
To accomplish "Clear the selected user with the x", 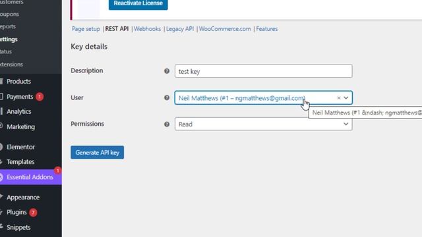I will (x=339, y=98).
